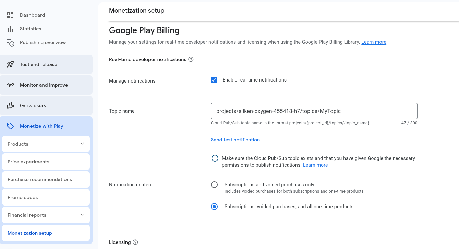459x249 pixels.
Task: Click the Test and release rocket icon
Action: (x=10, y=64)
